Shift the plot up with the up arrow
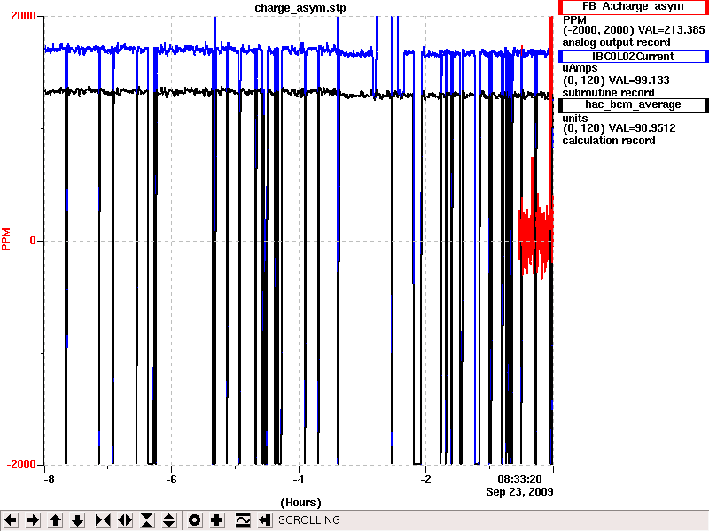The image size is (709, 531). tap(55, 520)
